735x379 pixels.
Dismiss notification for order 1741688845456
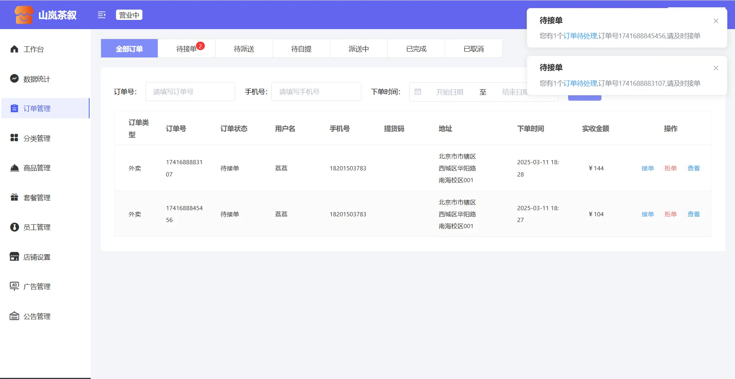click(x=715, y=21)
